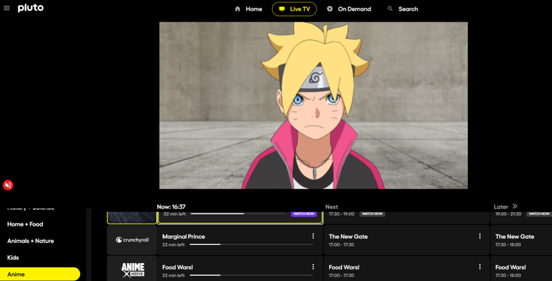552x281 pixels.
Task: Select Home + Food category
Action: tap(25, 224)
